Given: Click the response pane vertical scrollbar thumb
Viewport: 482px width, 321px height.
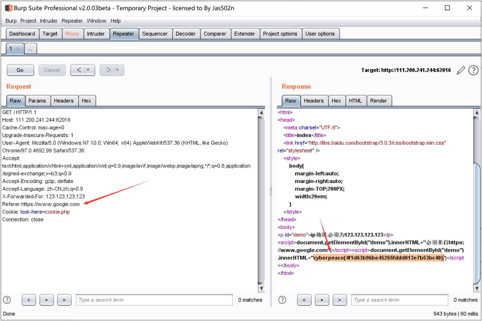Looking at the screenshot, I should (477, 223).
